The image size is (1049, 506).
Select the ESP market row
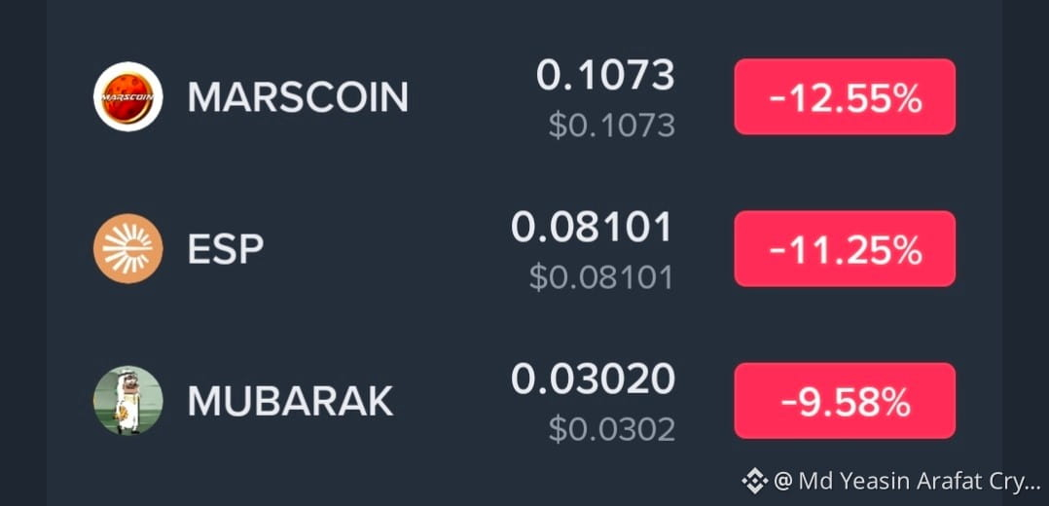tap(524, 249)
